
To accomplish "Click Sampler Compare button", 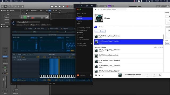I will (26, 25).
